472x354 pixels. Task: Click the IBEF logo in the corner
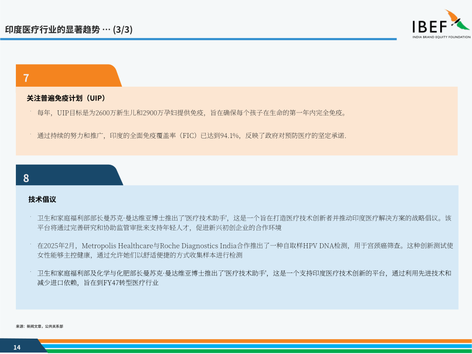tap(441, 24)
